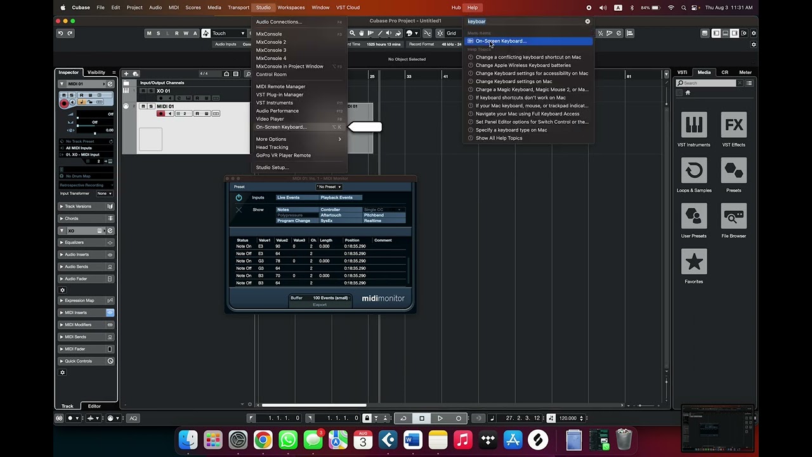Open App Store from the Dock
The image size is (812, 457).
pyautogui.click(x=513, y=439)
